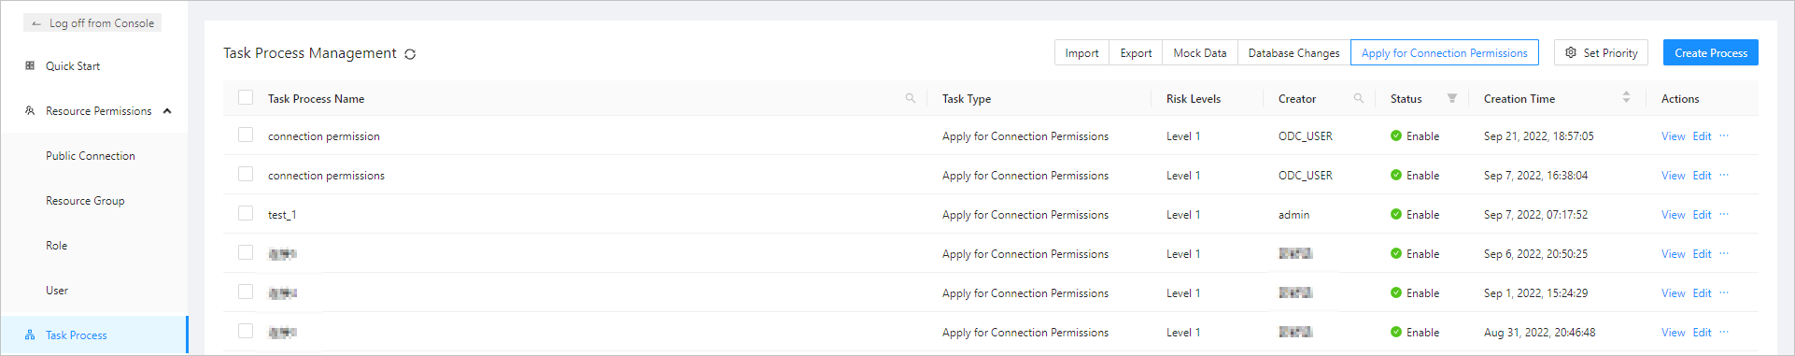View the process created Aug 31, 2022
Screen dimensions: 1795x356
click(1673, 333)
